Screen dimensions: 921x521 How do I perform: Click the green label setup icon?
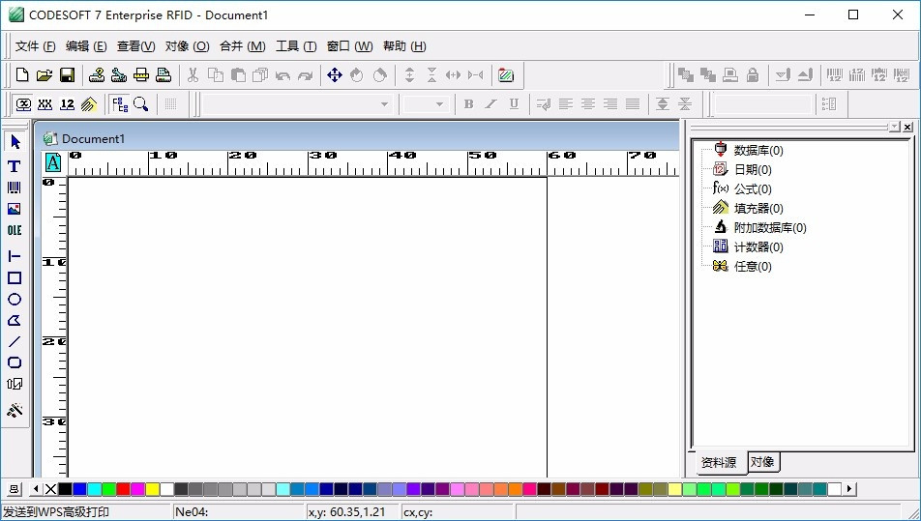coord(506,75)
